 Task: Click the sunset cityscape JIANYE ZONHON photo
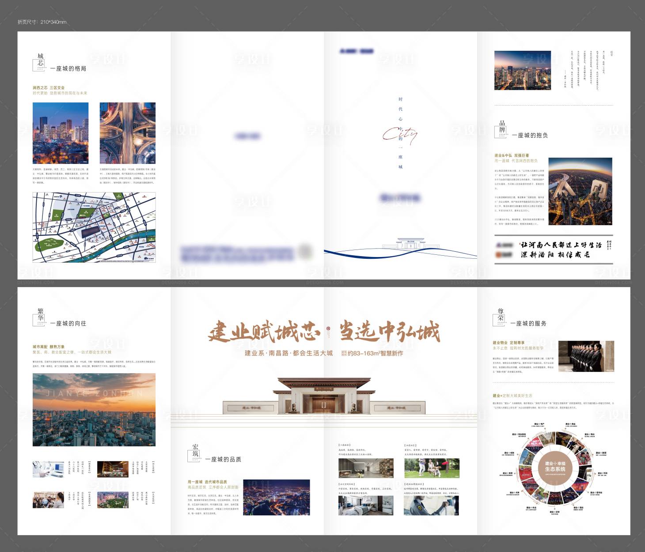pyautogui.click(x=94, y=409)
